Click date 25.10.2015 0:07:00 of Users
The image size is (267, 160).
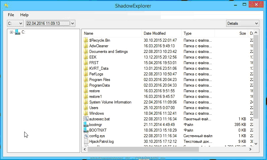(x=159, y=108)
